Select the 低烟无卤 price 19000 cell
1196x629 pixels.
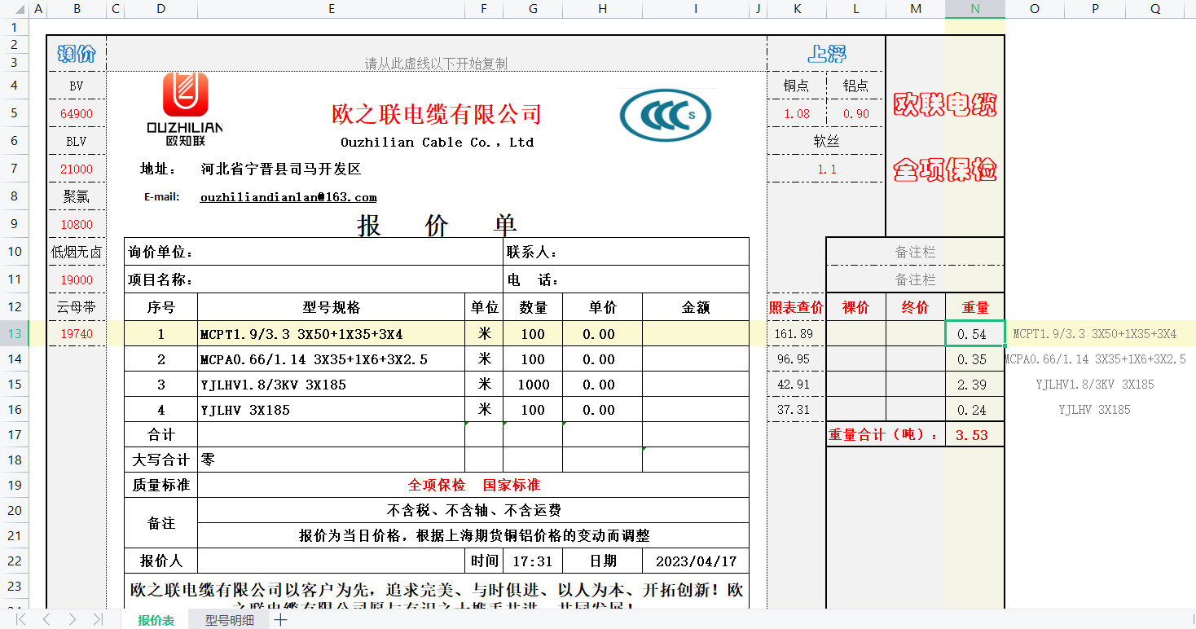click(77, 279)
